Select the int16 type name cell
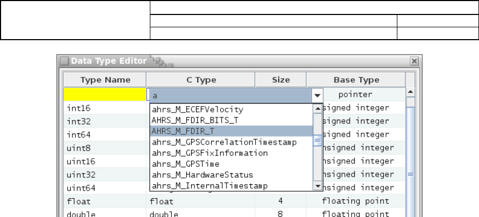Viewport: 479px width, 217px height. [105, 108]
